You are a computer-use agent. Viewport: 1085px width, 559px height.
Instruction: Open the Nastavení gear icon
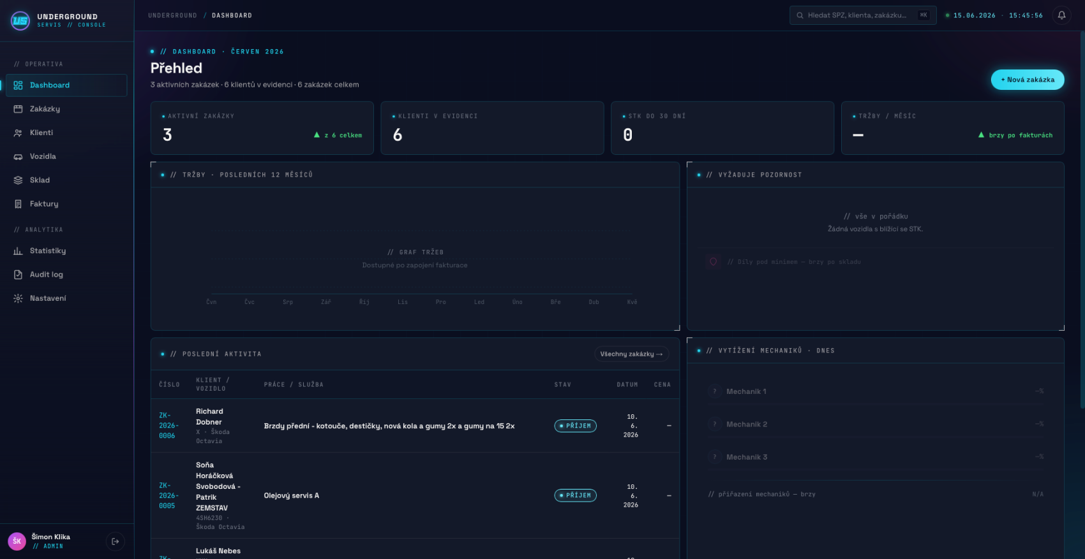18,298
